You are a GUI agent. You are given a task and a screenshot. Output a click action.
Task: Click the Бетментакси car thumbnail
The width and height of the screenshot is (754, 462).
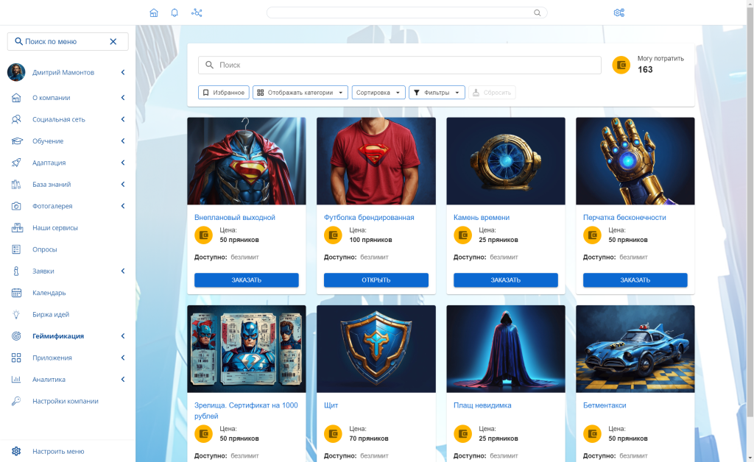click(x=635, y=349)
